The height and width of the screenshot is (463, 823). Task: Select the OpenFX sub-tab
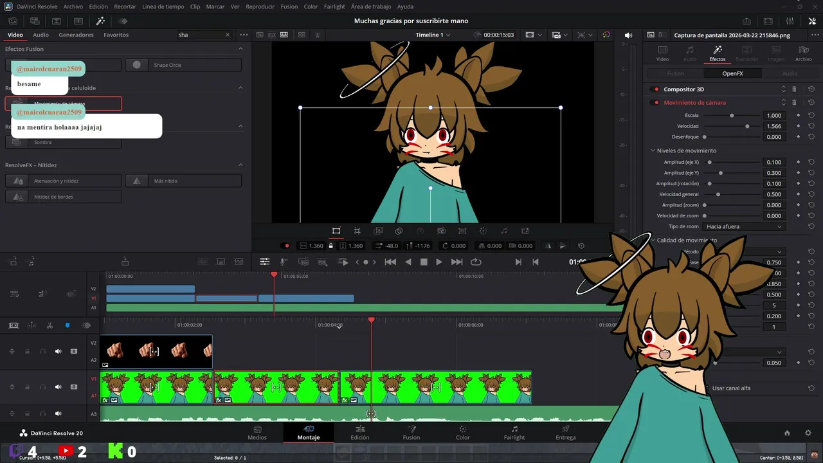pyautogui.click(x=732, y=73)
